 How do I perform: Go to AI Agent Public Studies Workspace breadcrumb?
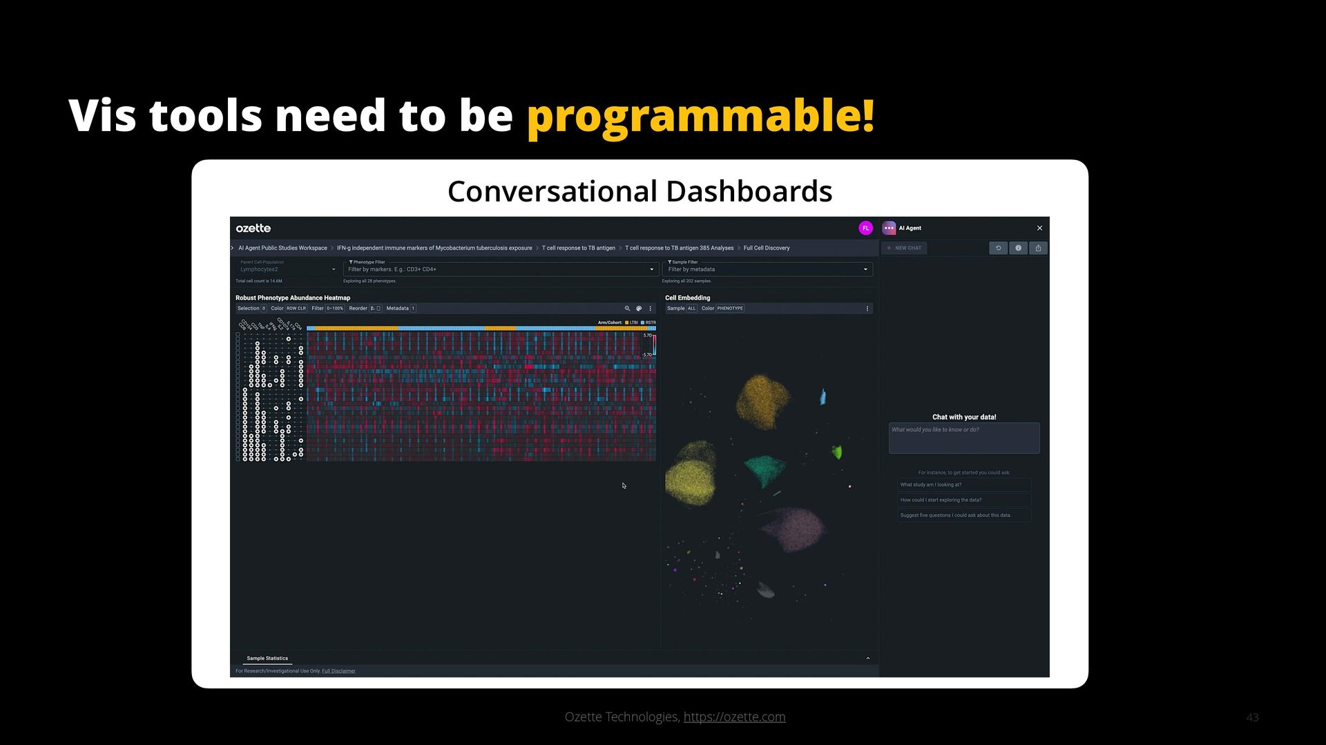click(x=282, y=248)
